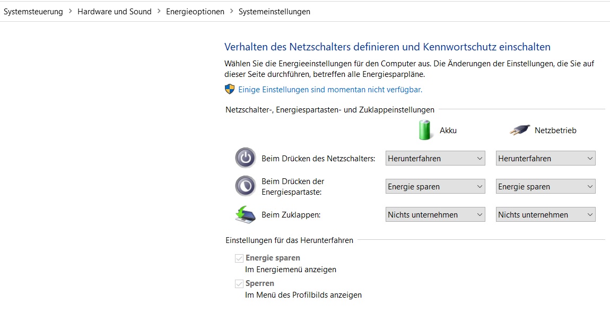
Task: Click the laptop lid icon beside Beim Zuklappen
Action: [x=245, y=214]
